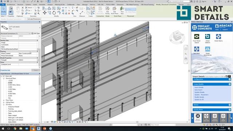233x131 pixels.
Task: Open Revit from the Windows taskbar
Action: (x=39, y=128)
